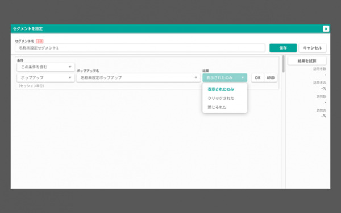Viewport: 341px width, 213px height.
Task: Toggle the 表示されたのみ result dropdown
Action: [x=224, y=77]
